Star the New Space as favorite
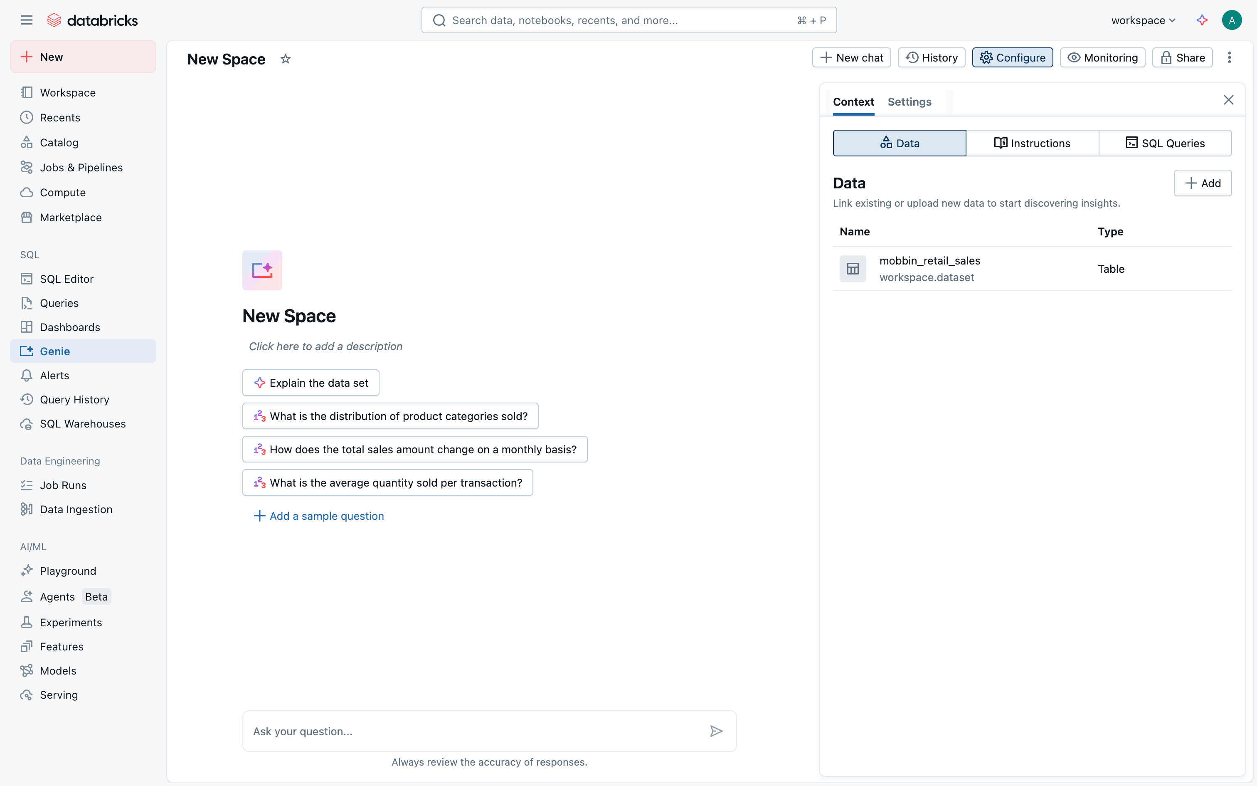 click(x=285, y=59)
